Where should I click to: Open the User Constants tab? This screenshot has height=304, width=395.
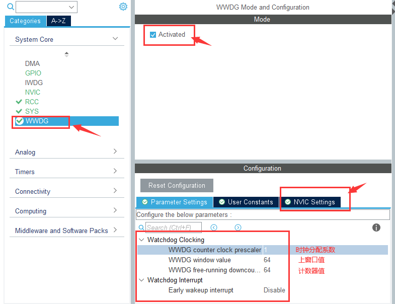click(x=246, y=202)
